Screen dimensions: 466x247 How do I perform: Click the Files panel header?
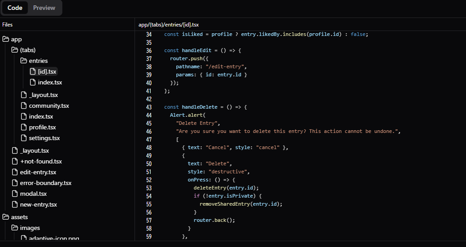pyautogui.click(x=8, y=25)
